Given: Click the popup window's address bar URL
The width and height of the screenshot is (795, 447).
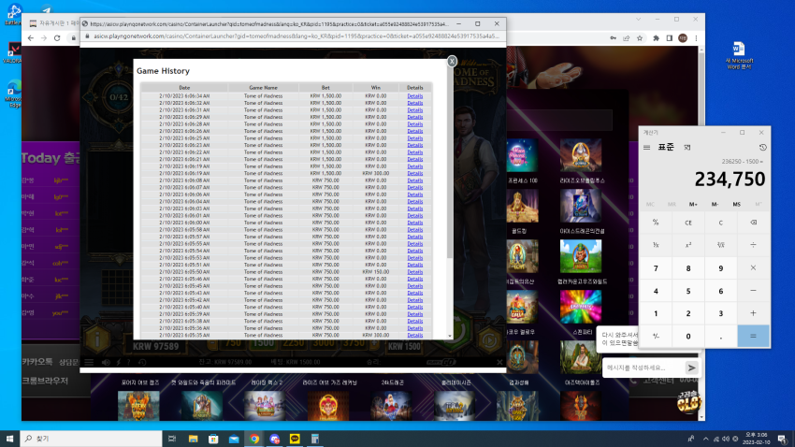Looking at the screenshot, I should [296, 36].
